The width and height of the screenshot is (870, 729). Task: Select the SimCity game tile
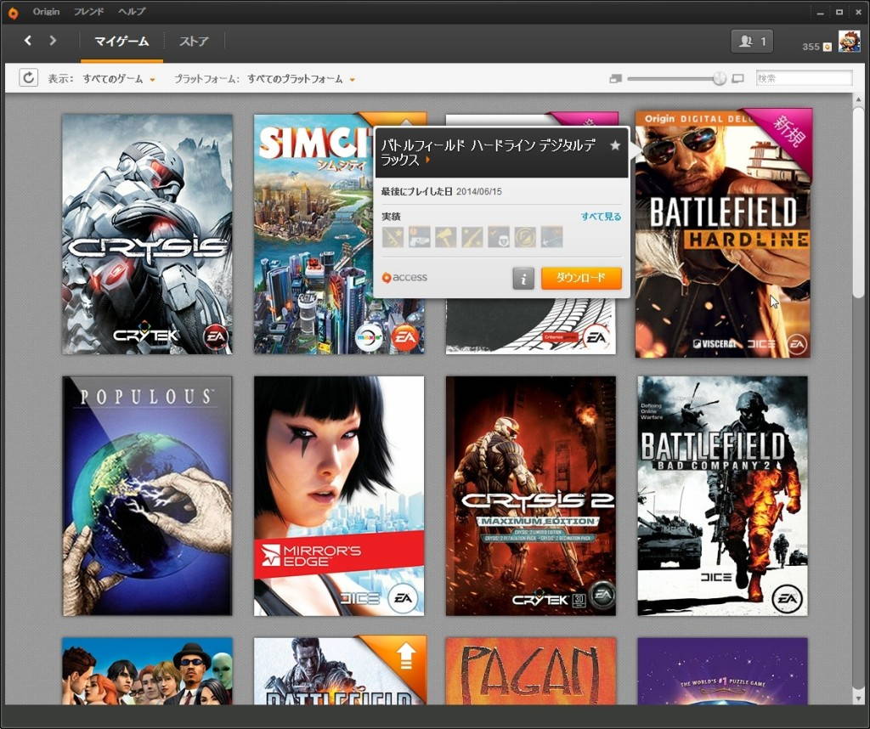click(x=314, y=235)
